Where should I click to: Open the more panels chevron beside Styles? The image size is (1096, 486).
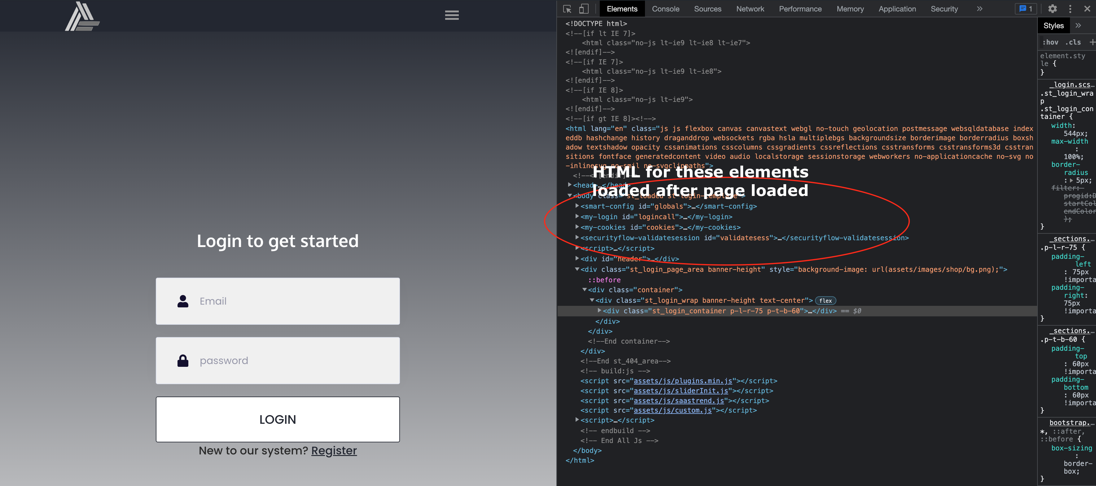coord(1079,25)
